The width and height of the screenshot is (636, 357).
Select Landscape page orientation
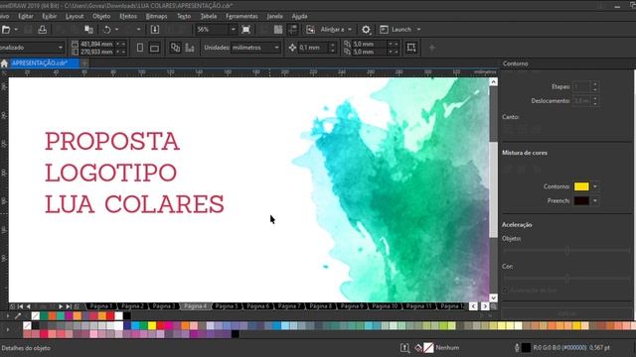[x=155, y=48]
